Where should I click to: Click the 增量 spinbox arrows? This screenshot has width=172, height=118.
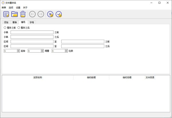coord(42,51)
